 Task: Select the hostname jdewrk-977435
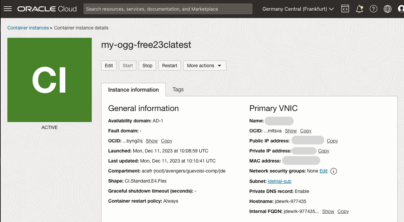(x=290, y=201)
